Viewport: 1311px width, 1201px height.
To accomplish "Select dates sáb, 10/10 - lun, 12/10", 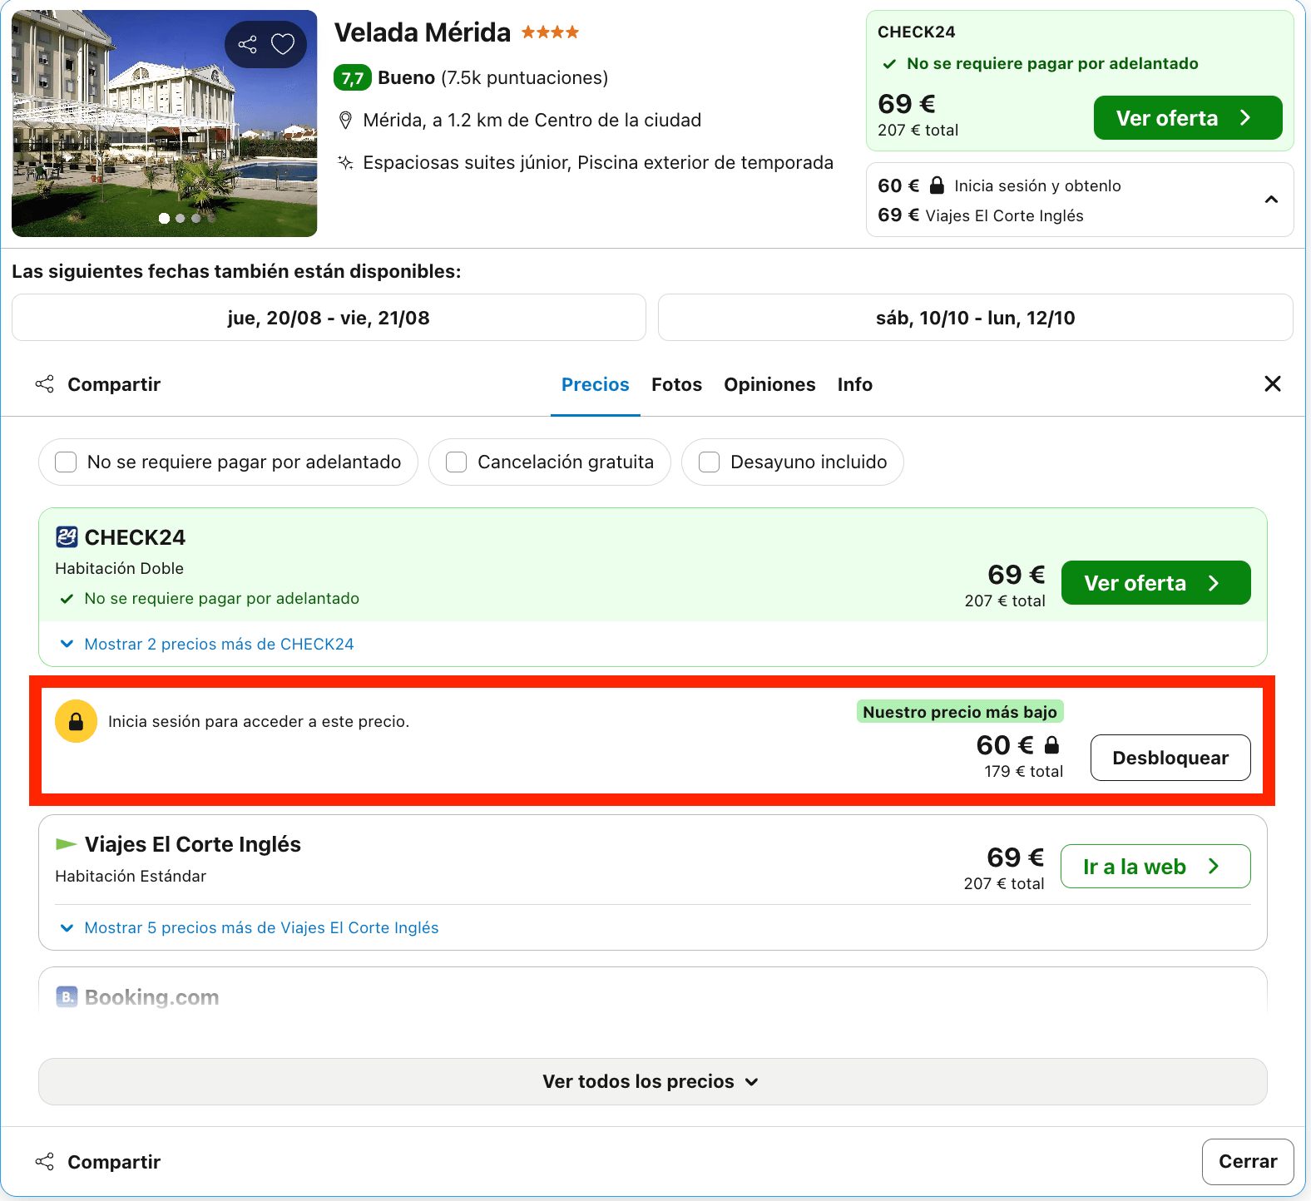I will tap(975, 318).
